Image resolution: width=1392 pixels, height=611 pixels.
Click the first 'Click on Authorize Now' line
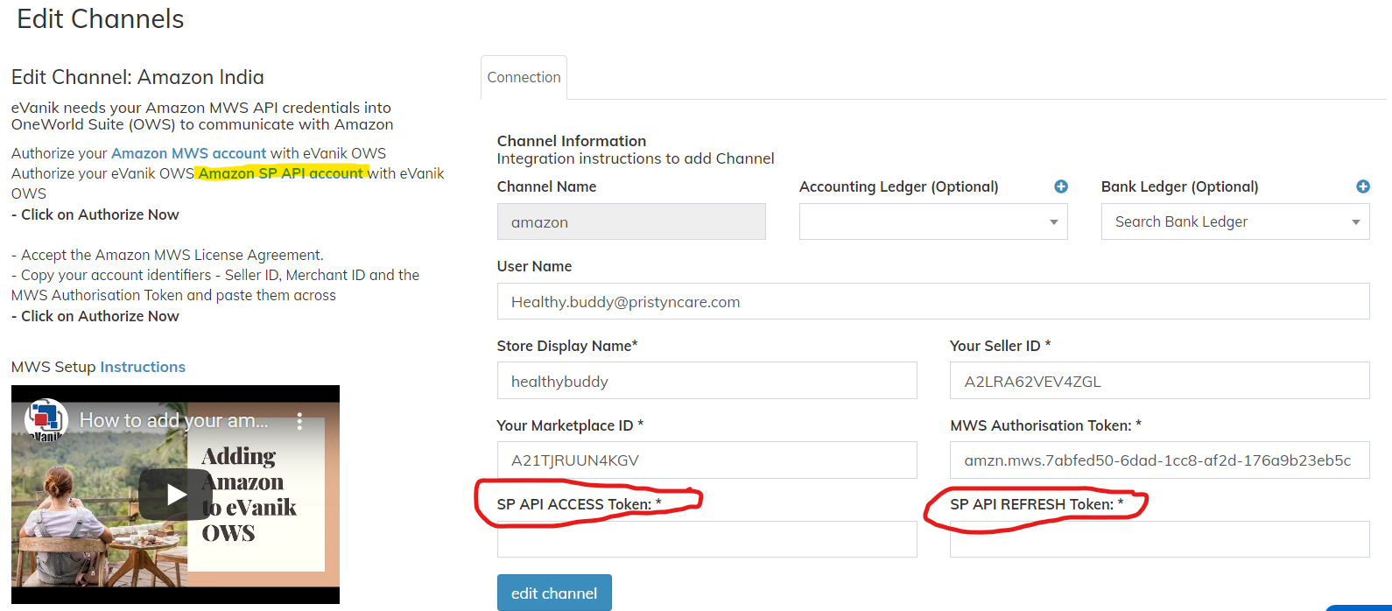95,214
